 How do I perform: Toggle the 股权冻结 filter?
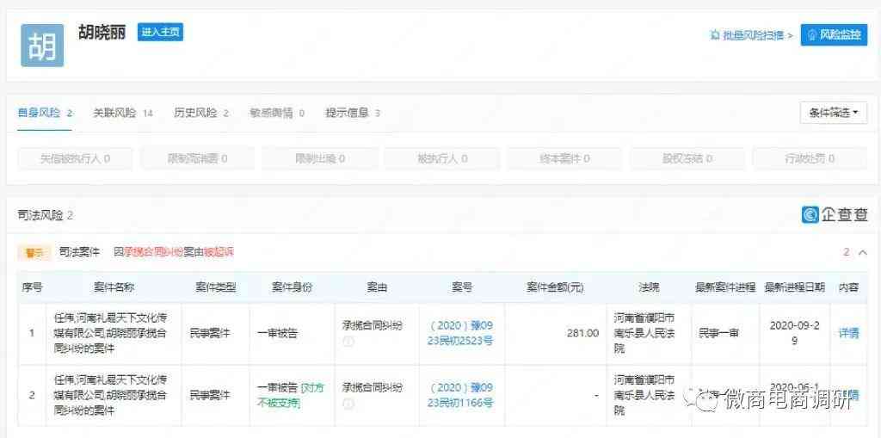point(687,158)
